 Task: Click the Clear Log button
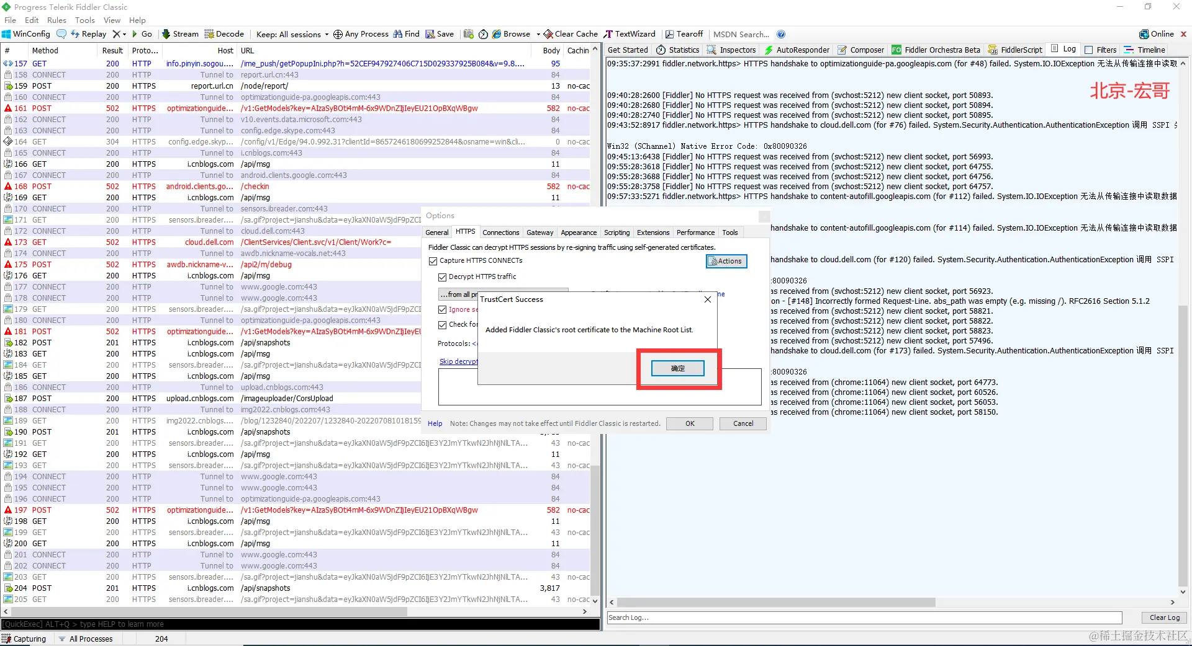[x=1165, y=617]
